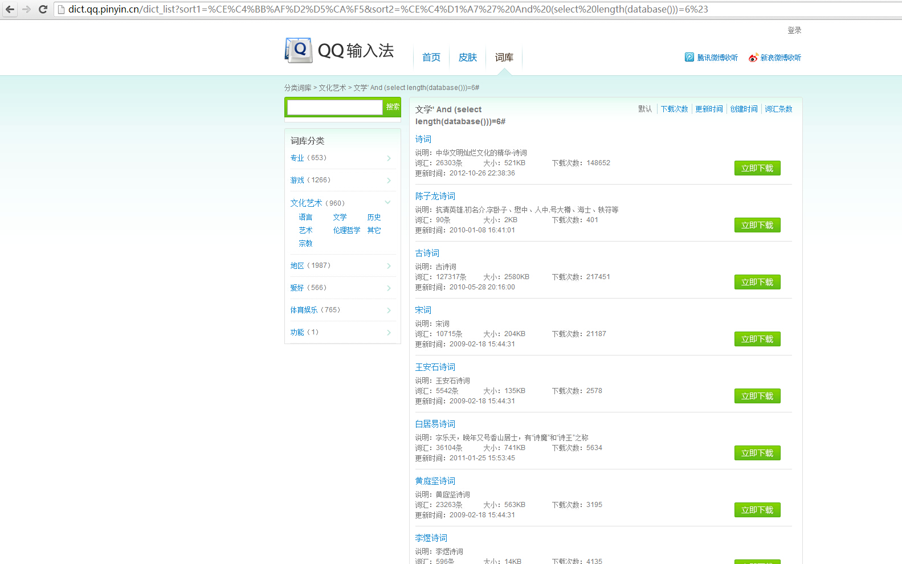This screenshot has width=902, height=564.
Task: Open the 宋词 dictionary title
Action: 423,310
